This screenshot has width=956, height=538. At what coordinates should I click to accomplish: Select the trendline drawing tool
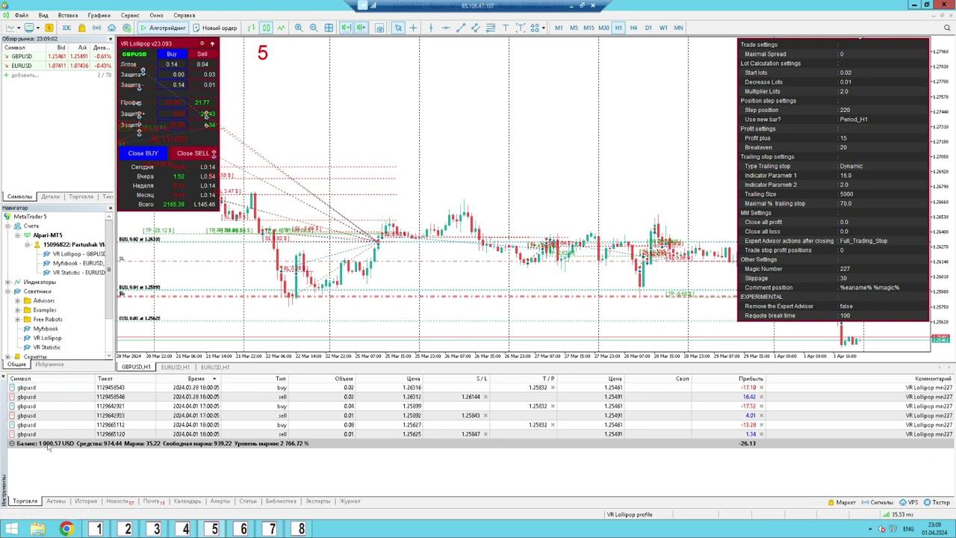[460, 28]
